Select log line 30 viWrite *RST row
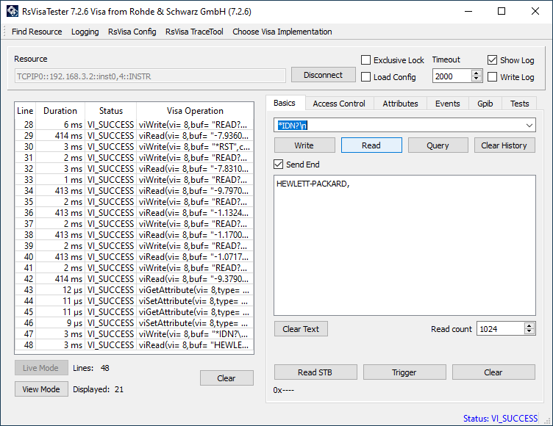This screenshot has height=426, width=553. pyautogui.click(x=134, y=146)
